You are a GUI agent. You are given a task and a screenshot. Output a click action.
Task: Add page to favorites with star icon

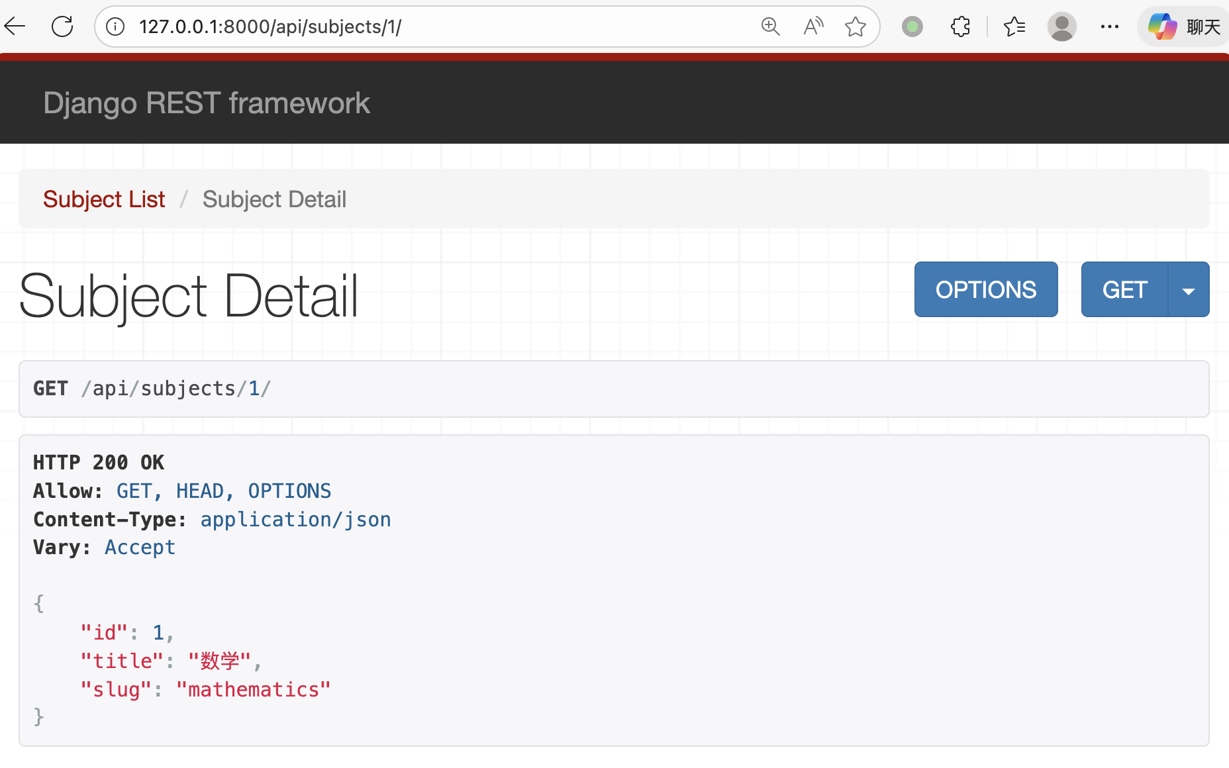(856, 26)
